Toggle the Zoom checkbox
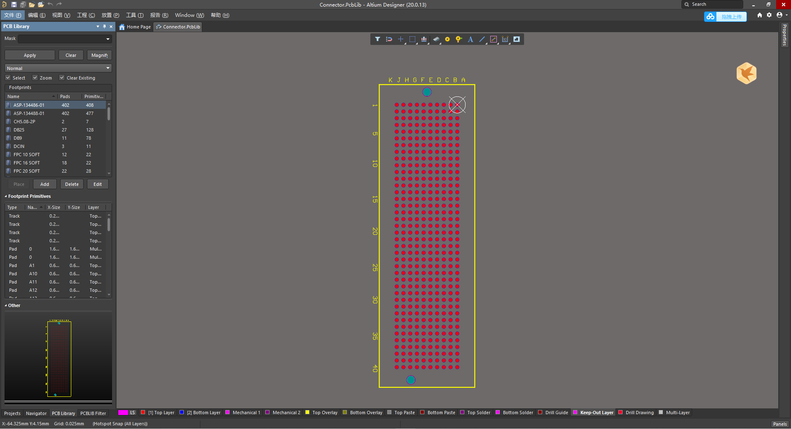The image size is (791, 429). [x=35, y=77]
